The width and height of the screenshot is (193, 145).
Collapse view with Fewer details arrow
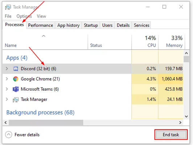(9, 135)
